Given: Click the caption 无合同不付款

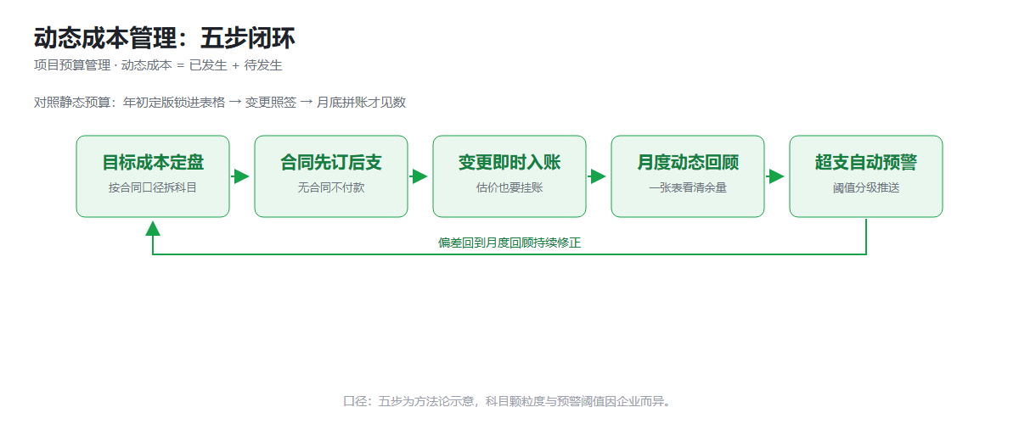Looking at the screenshot, I should 331,187.
